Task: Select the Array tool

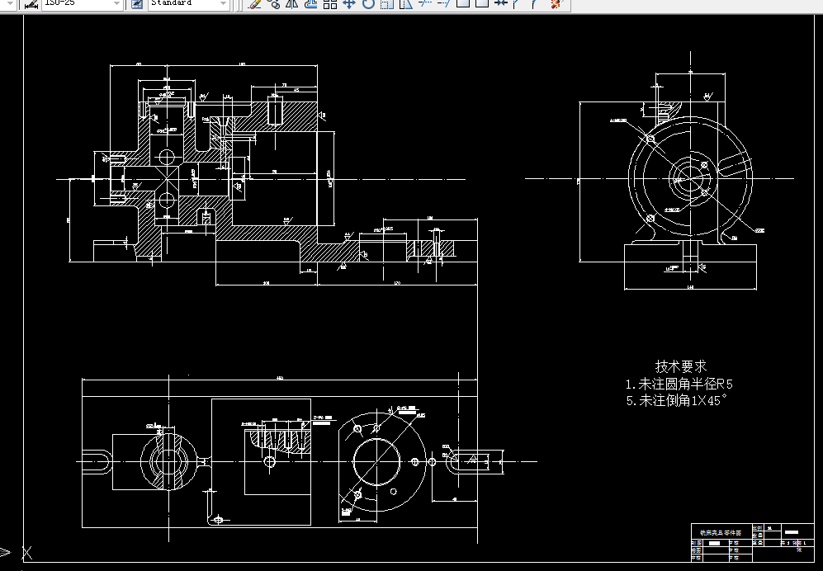Action: coord(330,3)
